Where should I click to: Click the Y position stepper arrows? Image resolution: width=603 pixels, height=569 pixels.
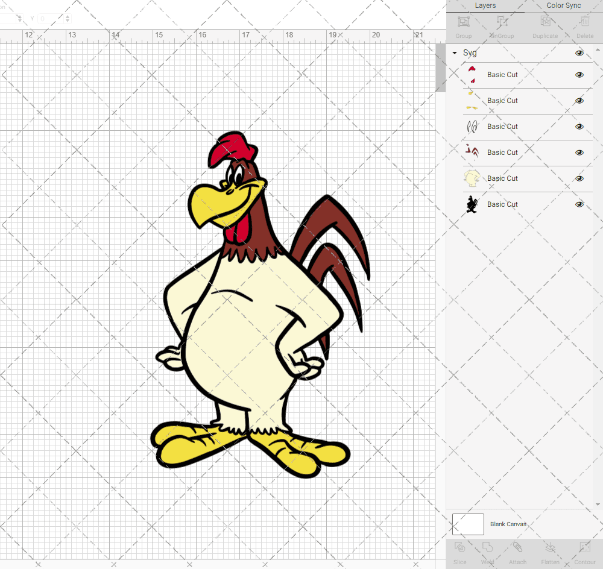(68, 19)
